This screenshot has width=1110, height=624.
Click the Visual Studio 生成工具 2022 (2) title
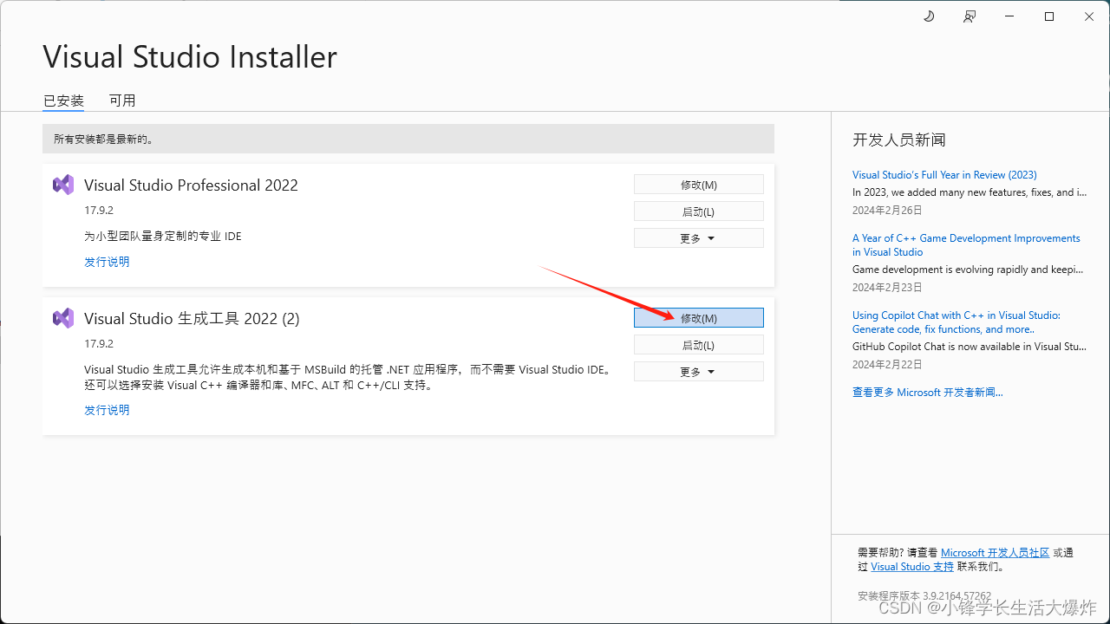192,319
